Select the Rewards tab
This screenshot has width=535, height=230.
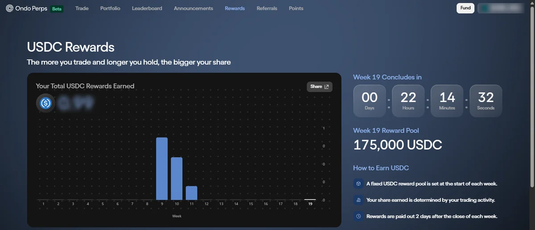click(x=235, y=8)
